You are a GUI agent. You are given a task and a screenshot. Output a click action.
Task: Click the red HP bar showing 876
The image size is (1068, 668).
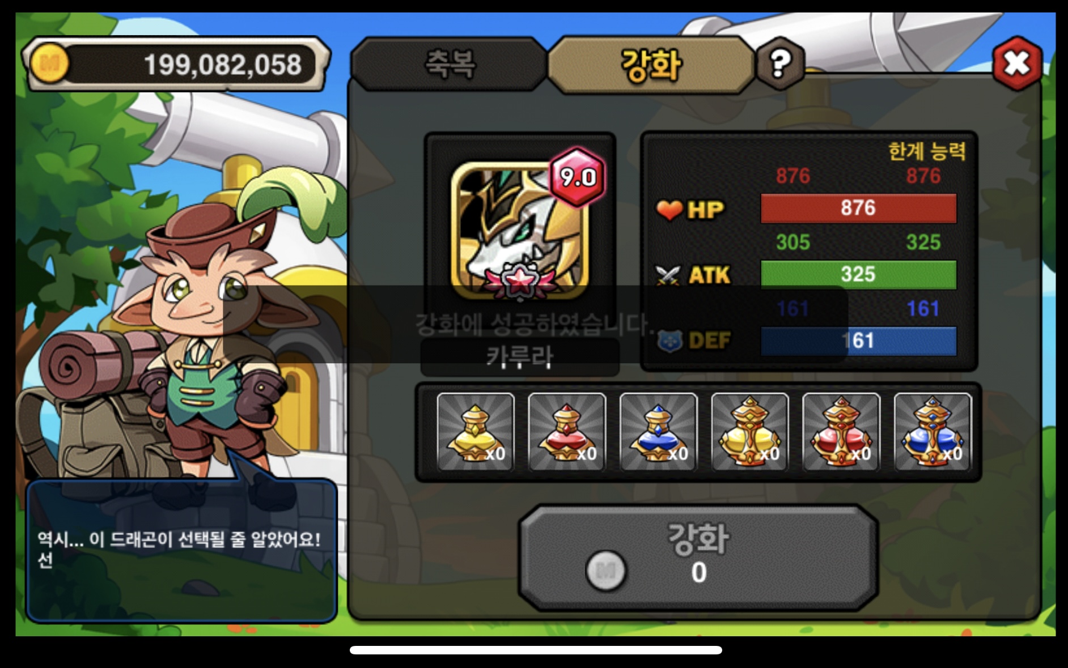point(858,208)
